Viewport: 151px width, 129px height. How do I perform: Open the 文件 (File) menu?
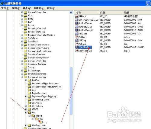5,8
